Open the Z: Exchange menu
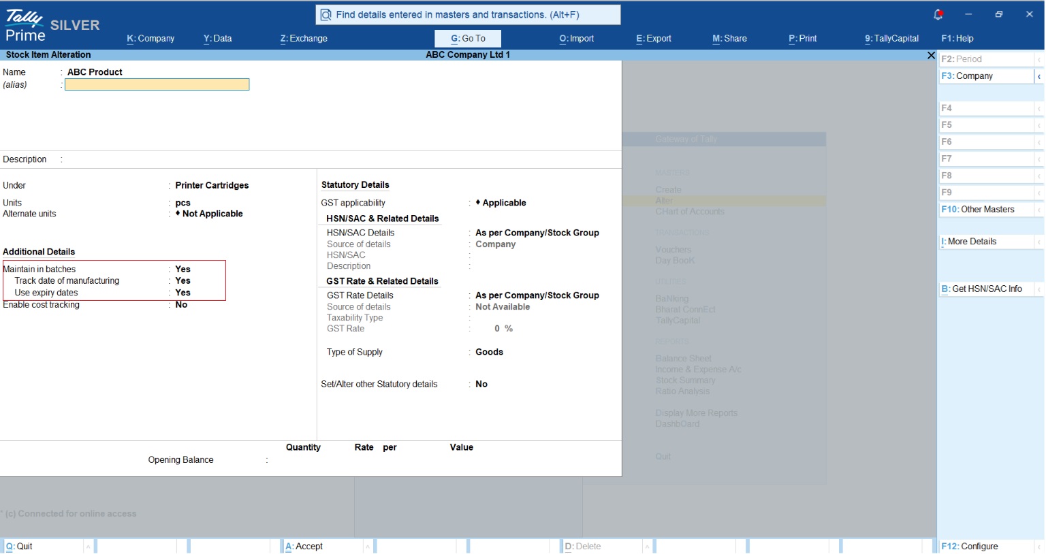This screenshot has width=1046, height=554. pyautogui.click(x=304, y=39)
